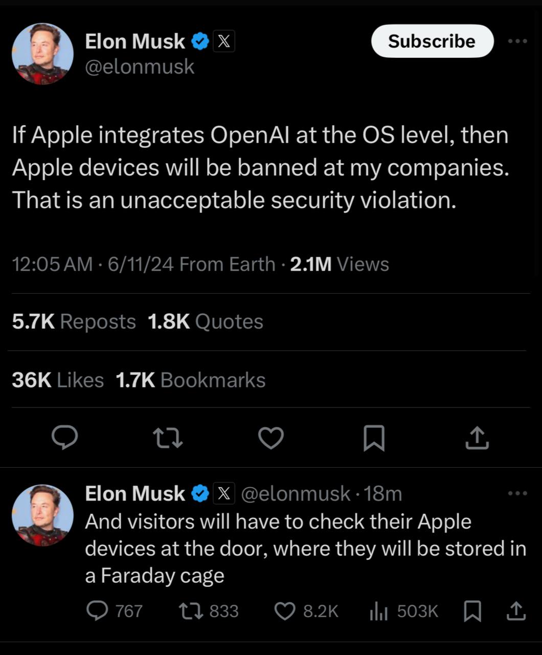Open Elon Musk's profile picture in main tweet
542x655 pixels.
[42, 54]
